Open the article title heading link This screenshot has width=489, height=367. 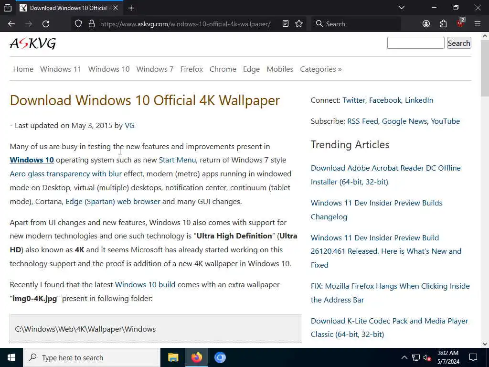pyautogui.click(x=145, y=100)
